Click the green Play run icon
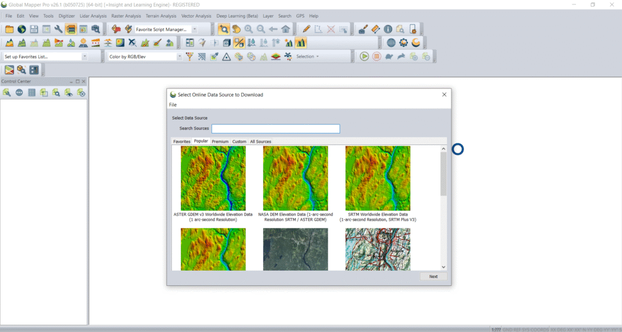622x332 pixels. coord(364,56)
